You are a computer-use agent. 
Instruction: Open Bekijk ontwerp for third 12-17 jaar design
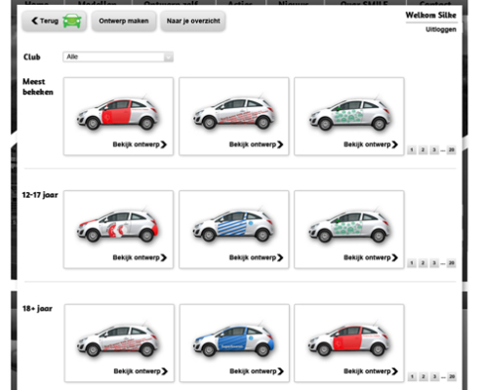click(x=371, y=257)
